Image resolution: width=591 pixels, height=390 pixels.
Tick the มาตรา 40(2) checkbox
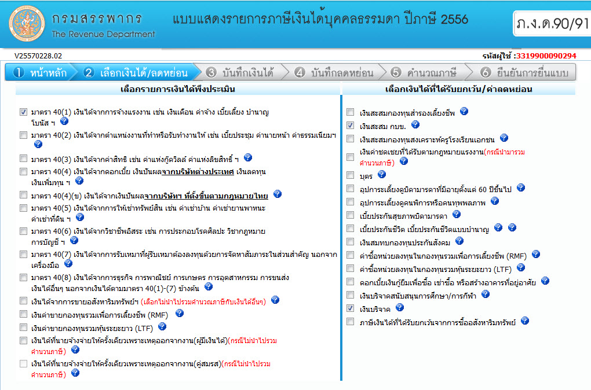[23, 135]
